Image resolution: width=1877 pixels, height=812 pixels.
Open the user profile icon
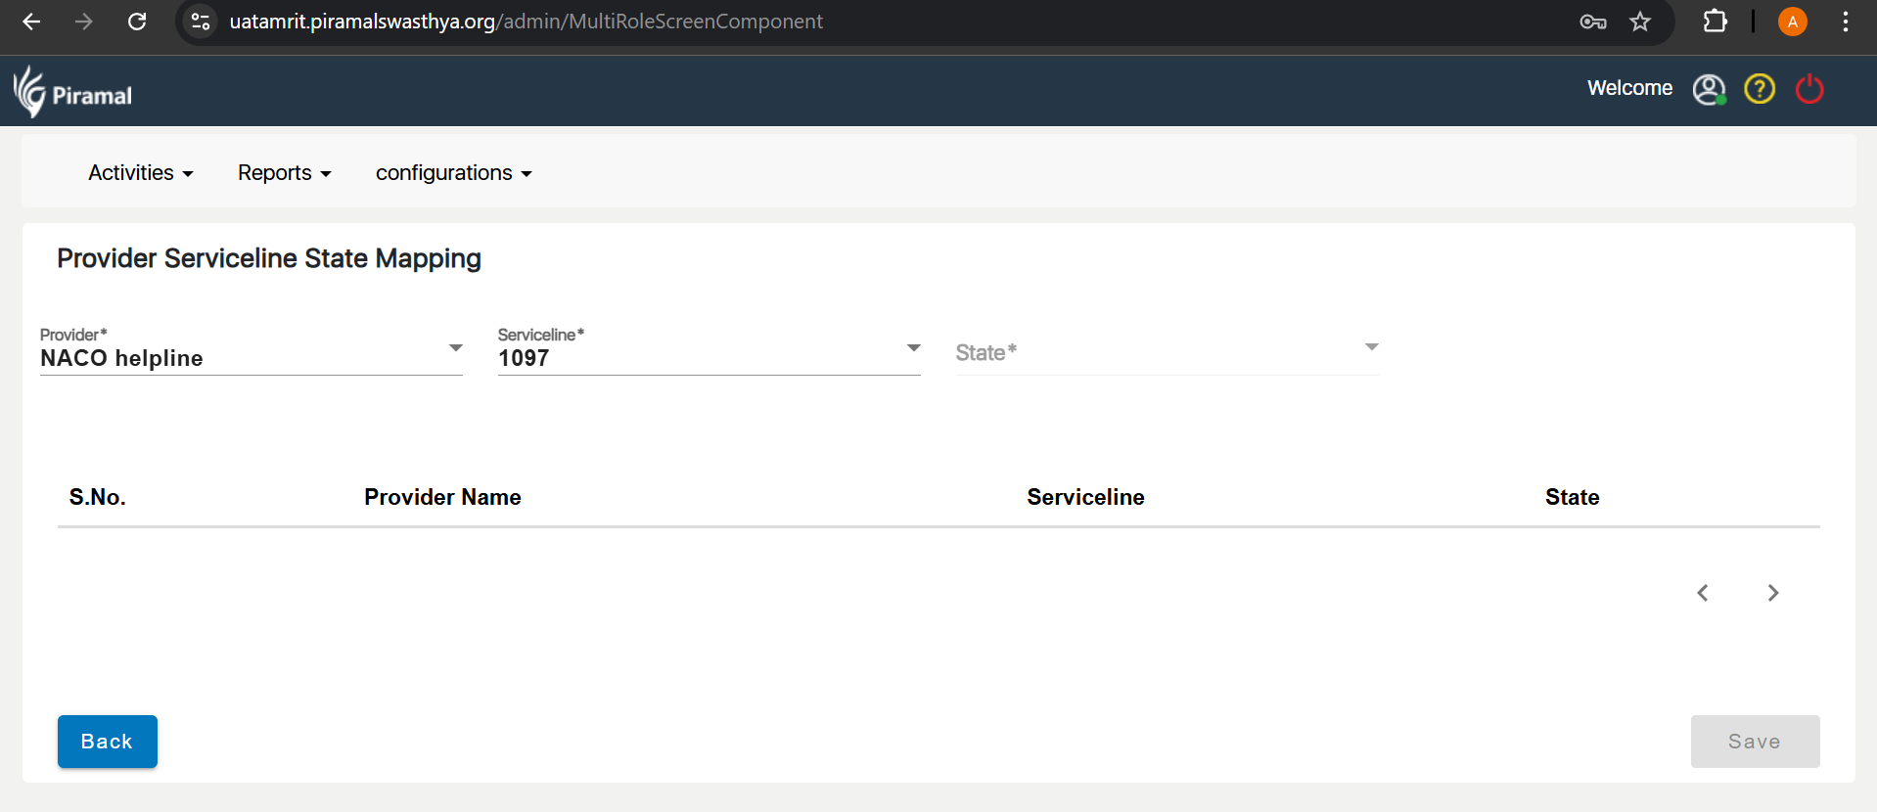[x=1709, y=89]
